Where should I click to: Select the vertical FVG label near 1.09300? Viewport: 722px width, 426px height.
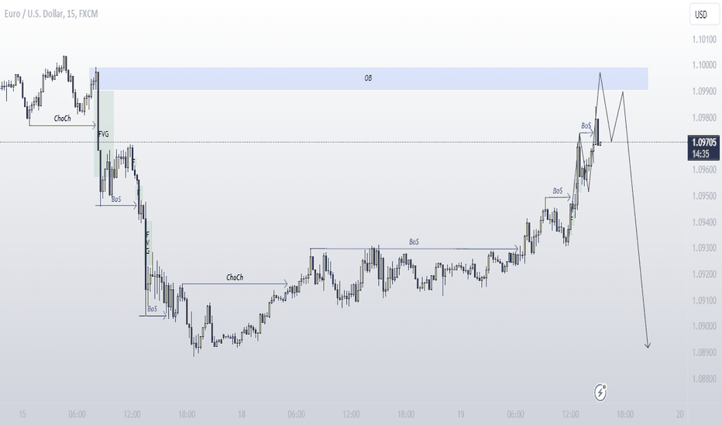pos(148,242)
